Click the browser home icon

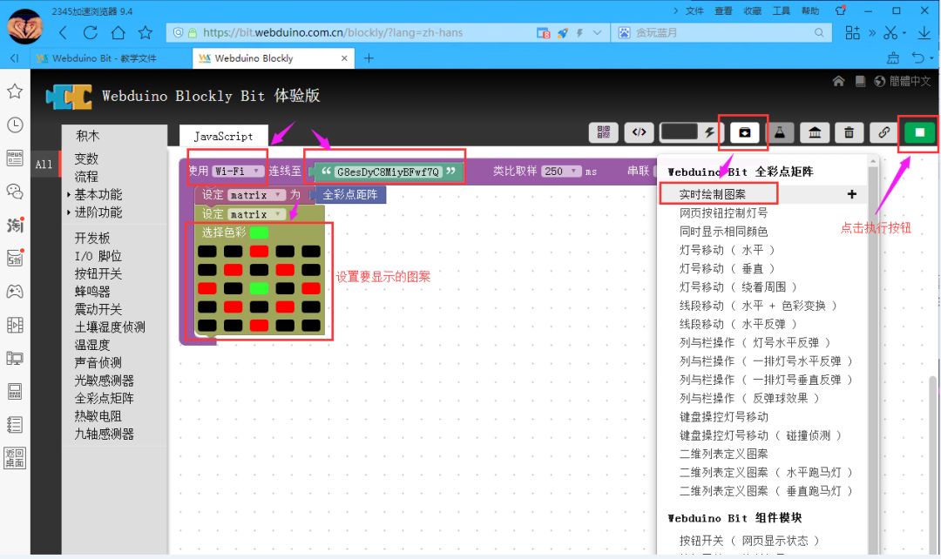[118, 32]
